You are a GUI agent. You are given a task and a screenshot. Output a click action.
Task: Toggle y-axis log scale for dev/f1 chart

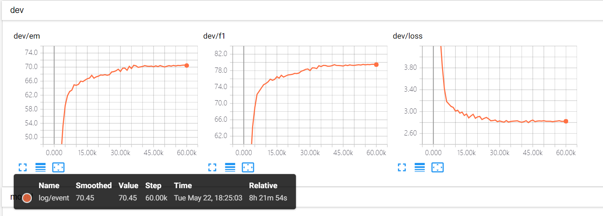(x=230, y=167)
